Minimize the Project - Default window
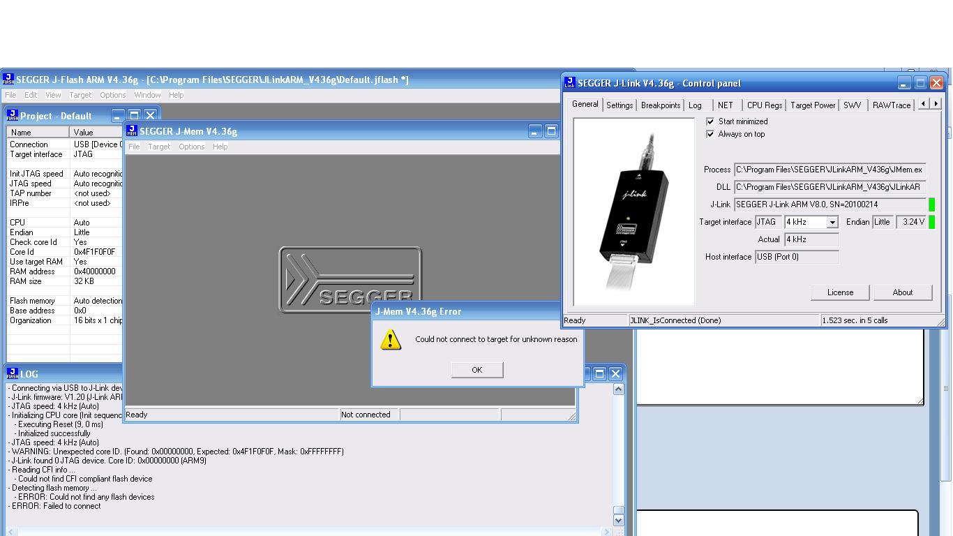The image size is (953, 536). click(x=118, y=116)
